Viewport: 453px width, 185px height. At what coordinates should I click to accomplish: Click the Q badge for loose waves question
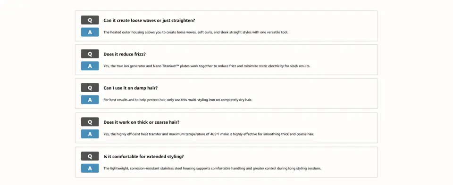(90, 20)
